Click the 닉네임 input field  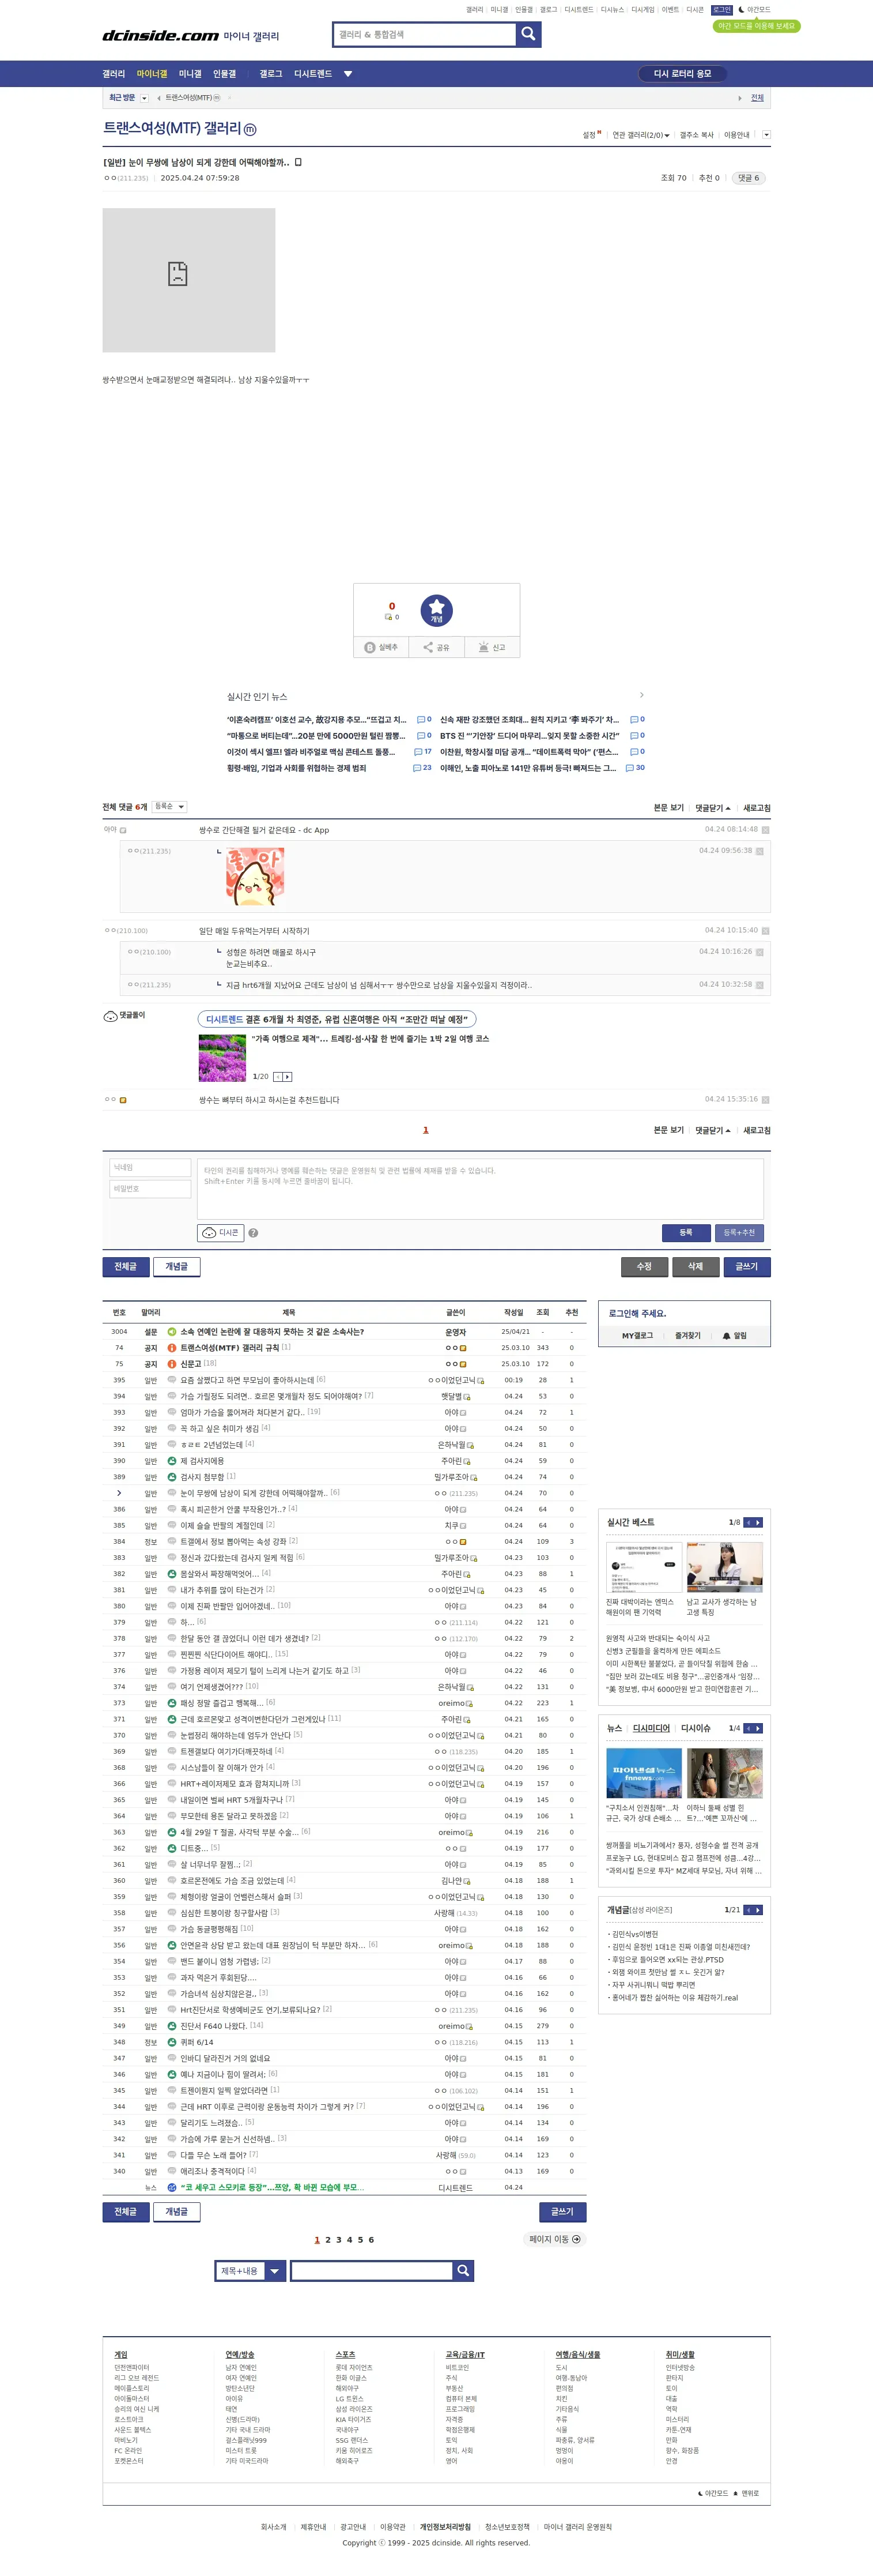(150, 1168)
